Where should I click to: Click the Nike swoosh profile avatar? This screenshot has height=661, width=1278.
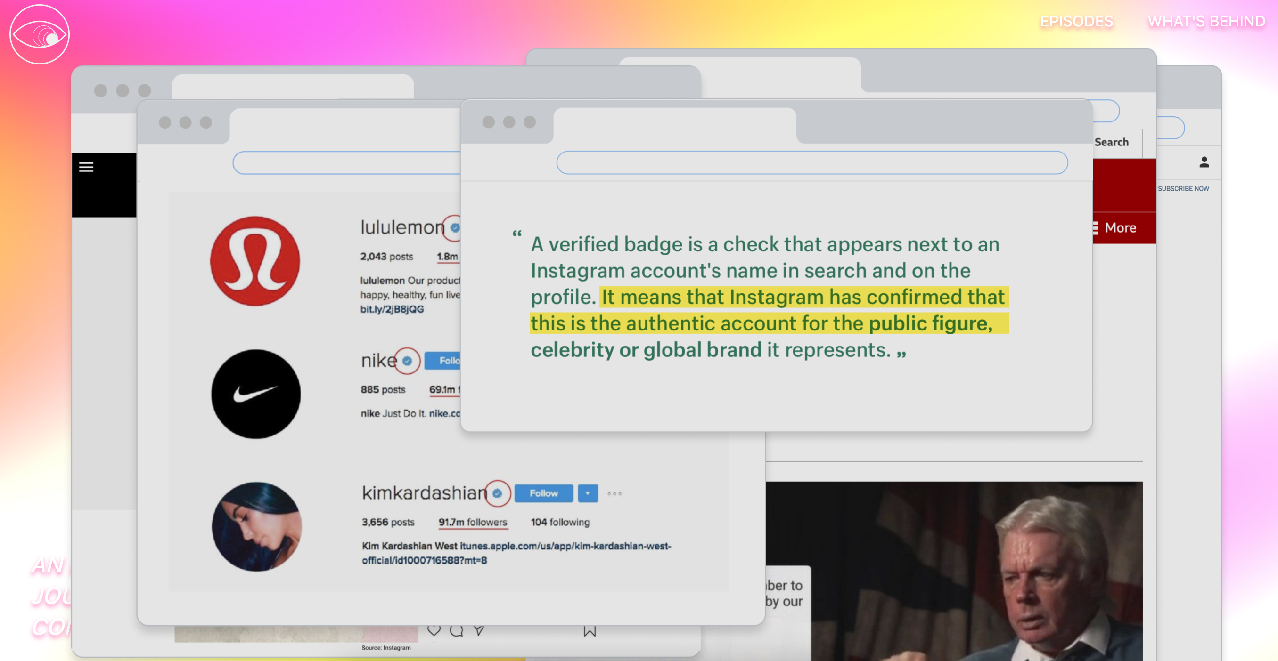click(x=256, y=394)
